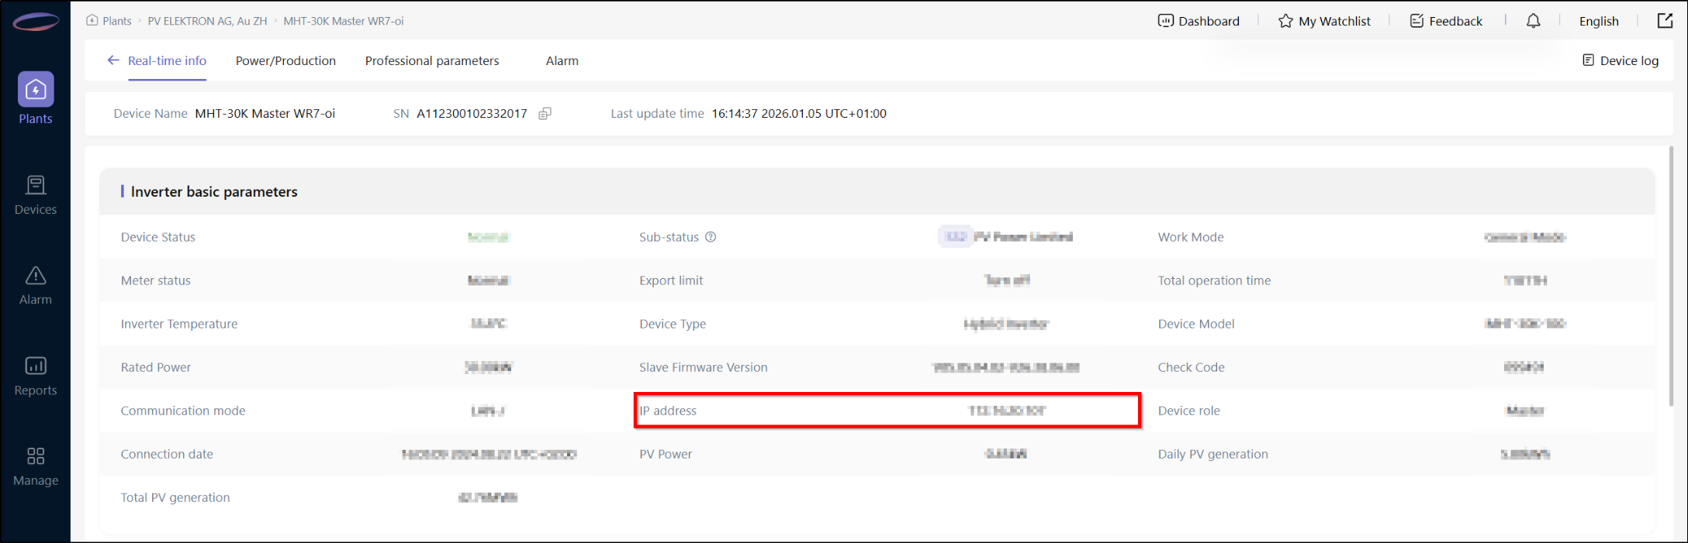The height and width of the screenshot is (543, 1688).
Task: Click the notification bell icon
Action: coord(1533,21)
